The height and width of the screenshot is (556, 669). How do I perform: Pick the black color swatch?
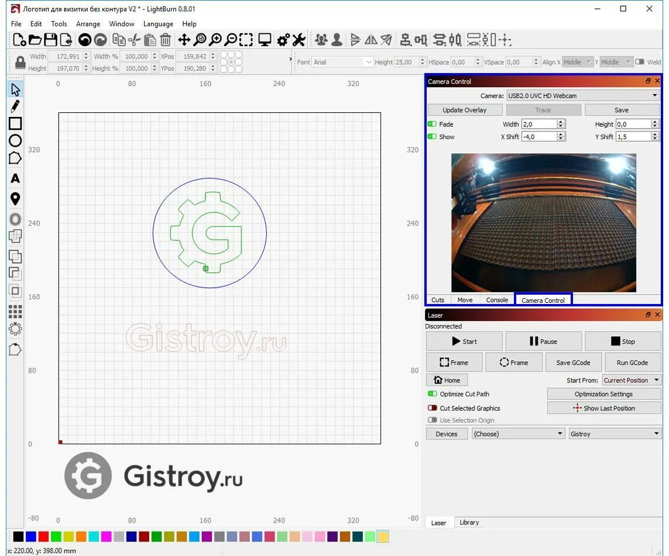pyautogui.click(x=18, y=536)
